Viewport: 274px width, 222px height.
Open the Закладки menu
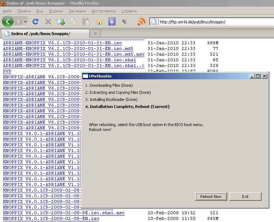[77, 11]
